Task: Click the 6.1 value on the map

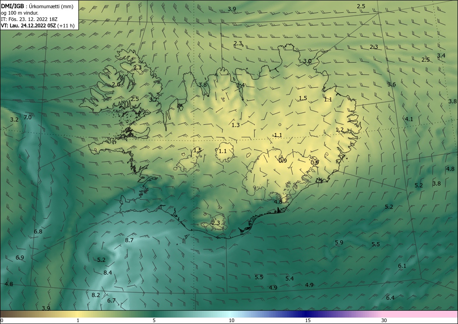Action: (x=402, y=266)
